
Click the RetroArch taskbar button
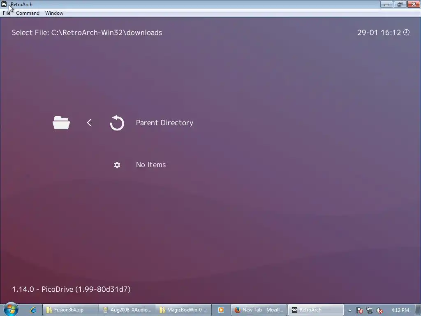pyautogui.click(x=316, y=310)
